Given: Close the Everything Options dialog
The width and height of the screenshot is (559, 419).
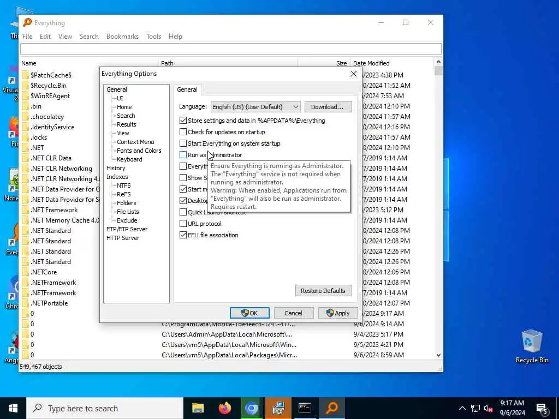Looking at the screenshot, I should [x=353, y=74].
